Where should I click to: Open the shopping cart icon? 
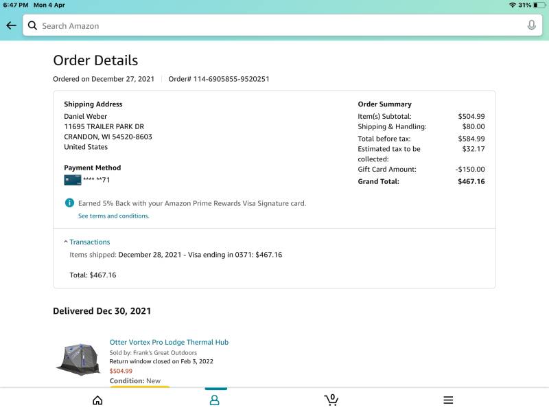[331, 400]
